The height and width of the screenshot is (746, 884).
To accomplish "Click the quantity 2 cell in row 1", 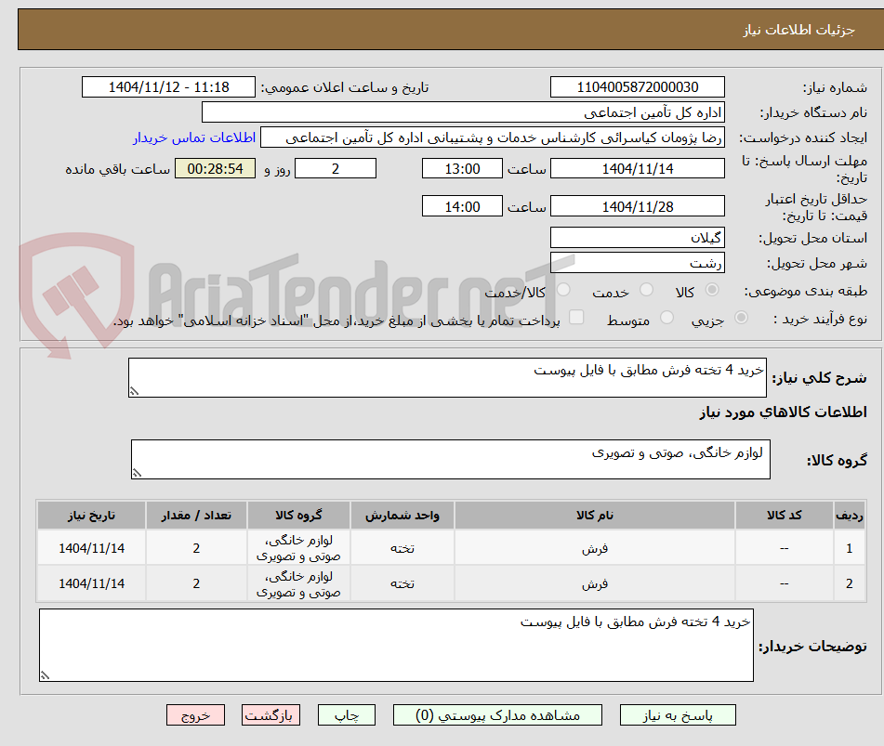I will click(x=196, y=548).
